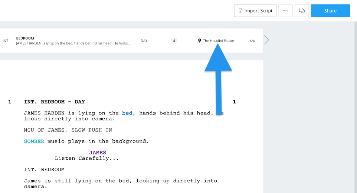Click the INT label in scene strip

point(6,41)
